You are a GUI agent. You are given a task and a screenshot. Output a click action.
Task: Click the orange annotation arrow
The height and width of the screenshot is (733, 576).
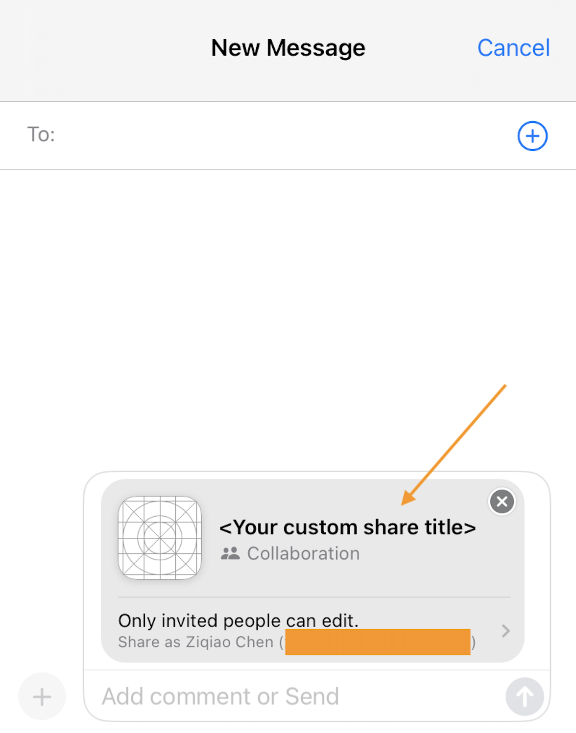454,445
